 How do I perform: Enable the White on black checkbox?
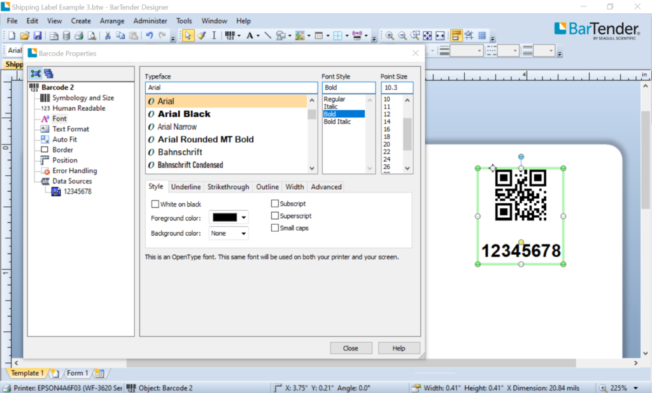(x=155, y=203)
